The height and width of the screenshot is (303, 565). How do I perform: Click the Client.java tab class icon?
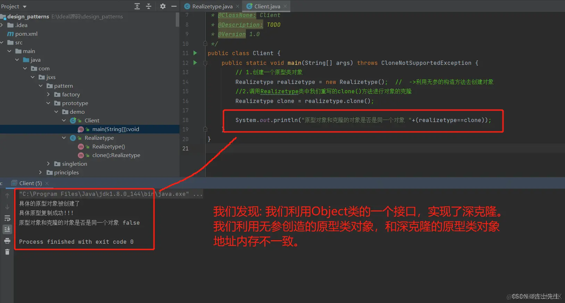pos(249,6)
